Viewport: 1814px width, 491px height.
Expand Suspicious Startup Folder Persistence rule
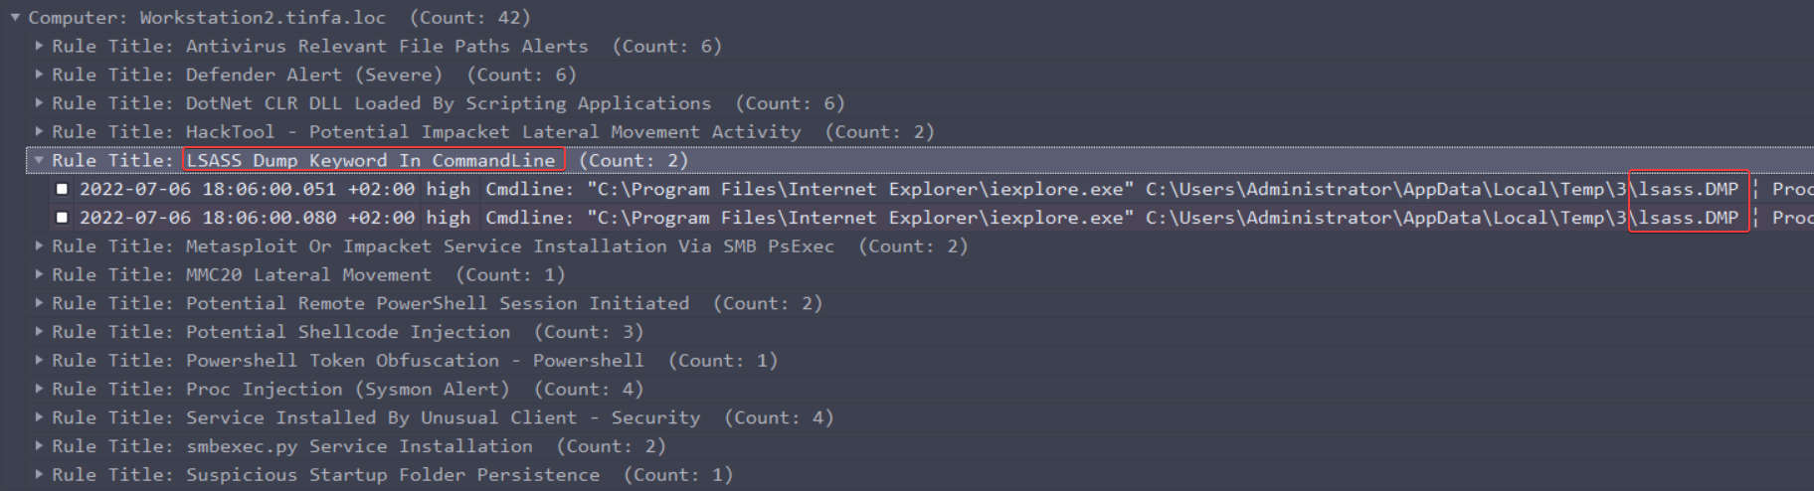pyautogui.click(x=39, y=475)
